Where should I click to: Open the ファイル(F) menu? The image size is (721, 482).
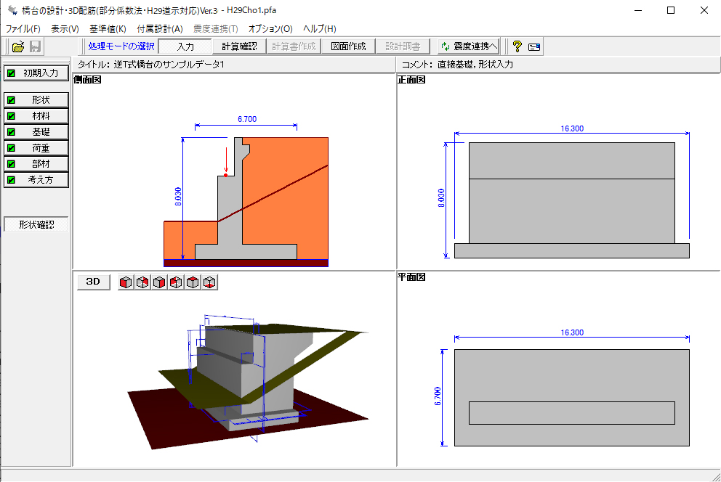tap(23, 28)
